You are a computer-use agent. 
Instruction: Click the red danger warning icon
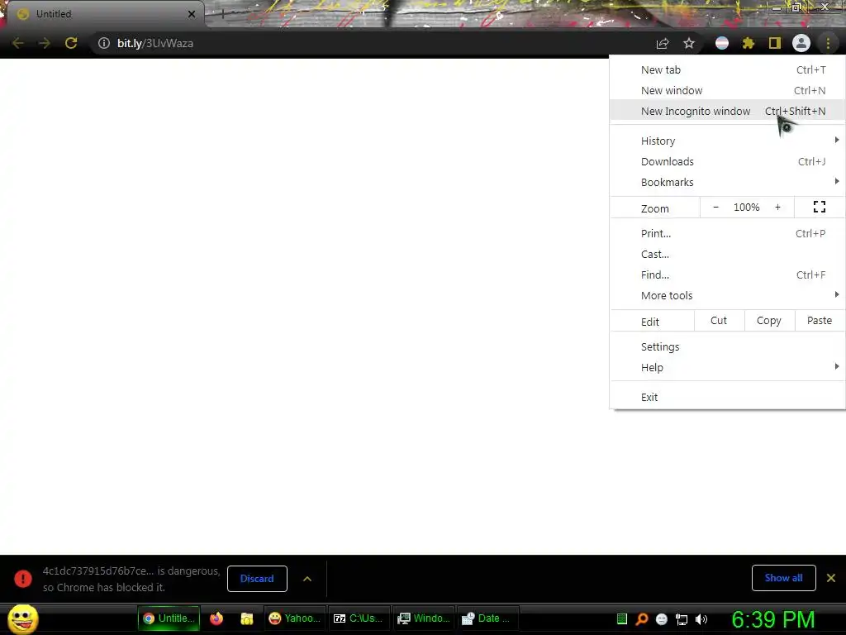[x=22, y=578]
